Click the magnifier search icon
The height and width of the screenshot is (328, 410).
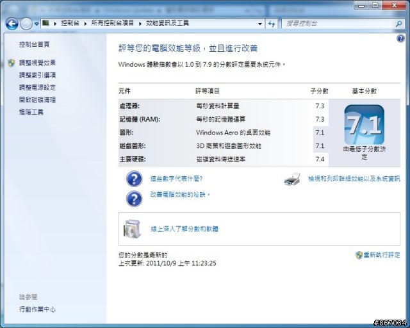click(x=398, y=24)
